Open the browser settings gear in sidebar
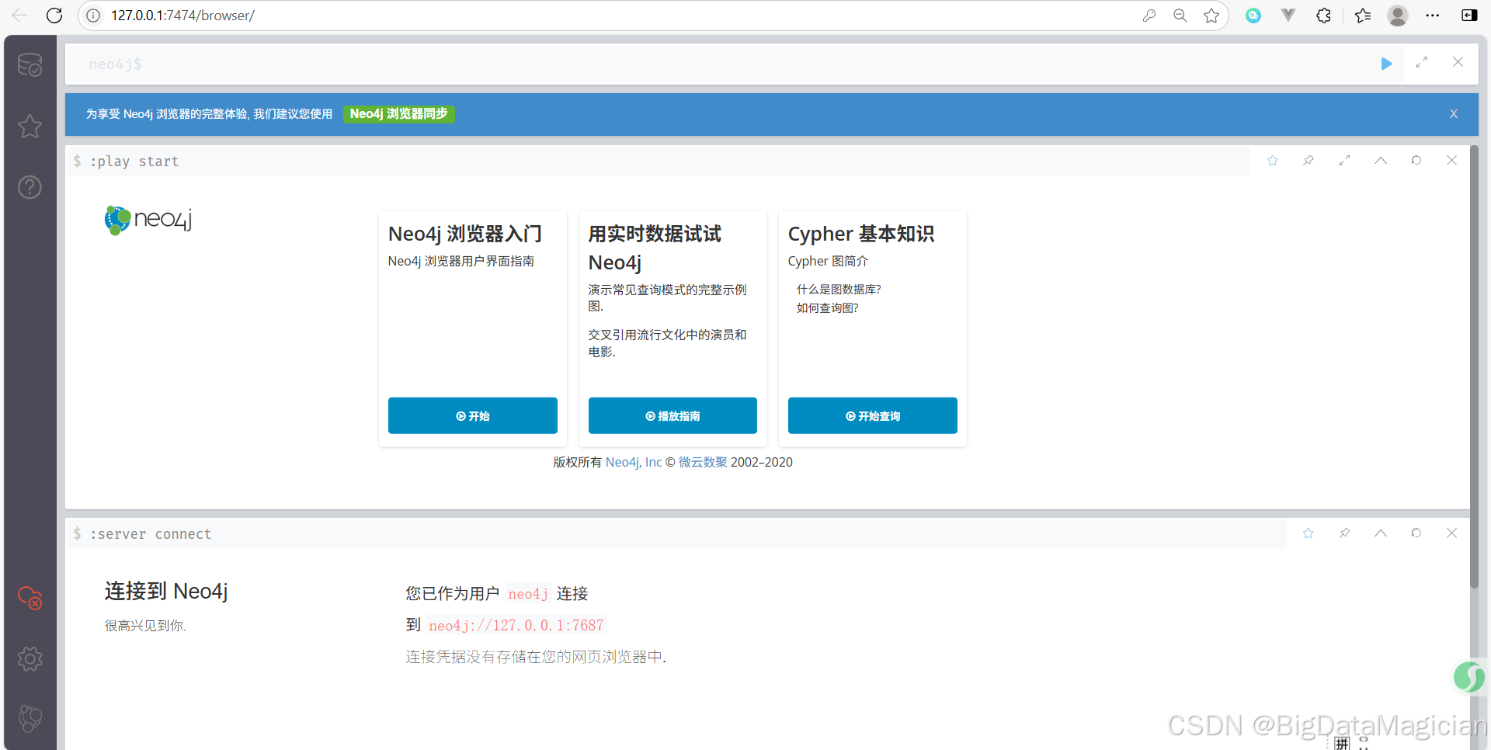Viewport: 1491px width, 750px height. [30, 658]
